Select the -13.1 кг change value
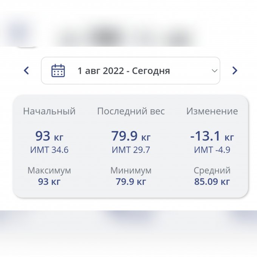This screenshot has width=257, height=257. click(212, 136)
